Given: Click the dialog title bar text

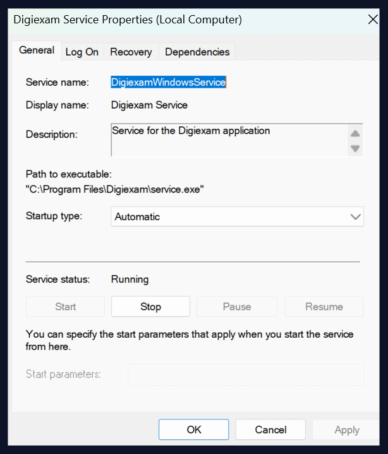Looking at the screenshot, I should (x=128, y=20).
